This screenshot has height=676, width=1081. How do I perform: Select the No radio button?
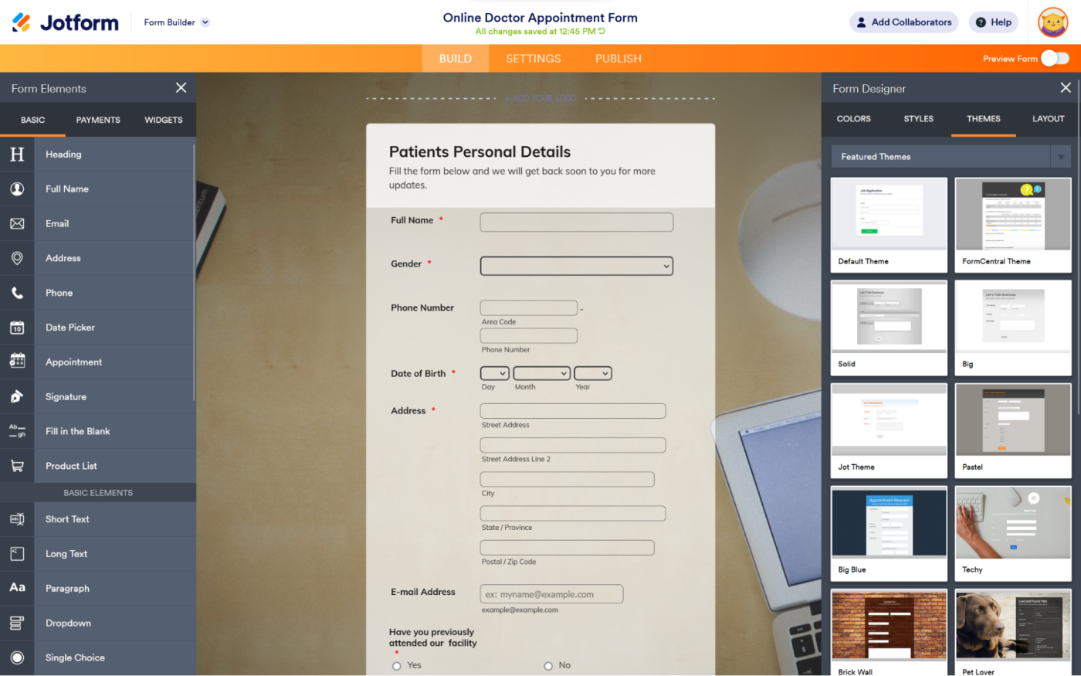548,665
